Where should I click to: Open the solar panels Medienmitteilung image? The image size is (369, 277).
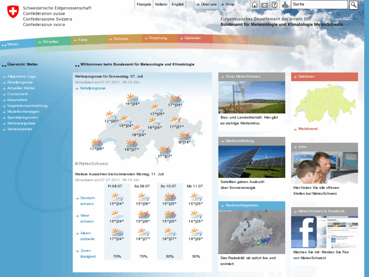pos(252,162)
